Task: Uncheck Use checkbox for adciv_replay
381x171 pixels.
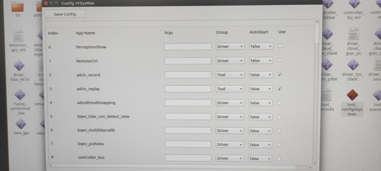Action: point(280,89)
